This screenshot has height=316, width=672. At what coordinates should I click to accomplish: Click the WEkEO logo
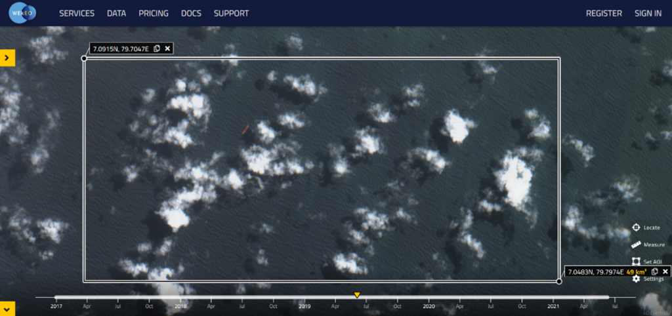point(23,13)
